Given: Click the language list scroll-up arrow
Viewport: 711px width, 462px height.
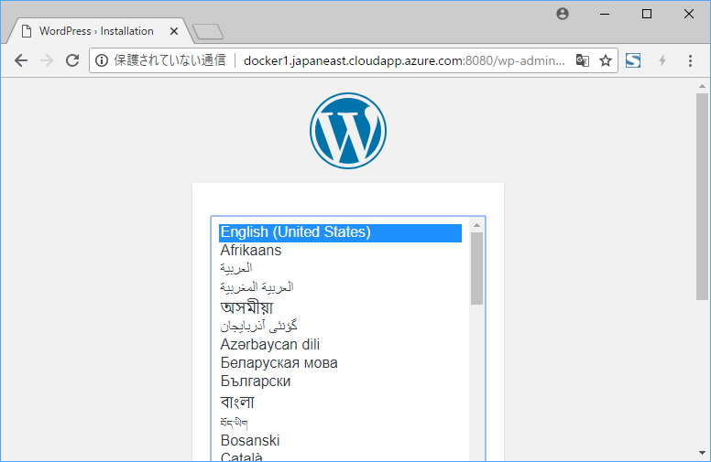Looking at the screenshot, I should click(476, 225).
